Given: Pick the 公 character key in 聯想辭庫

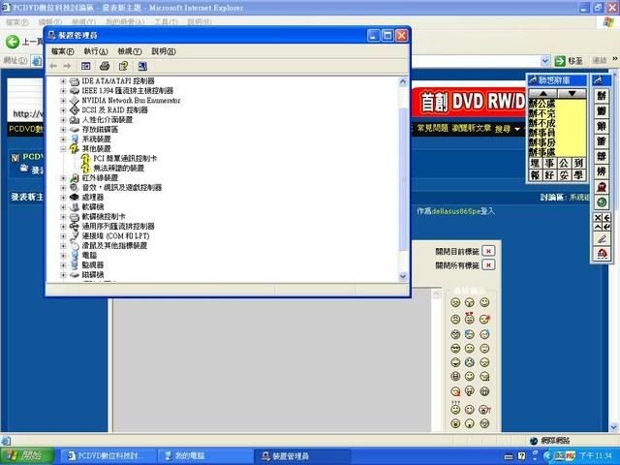Looking at the screenshot, I should (x=564, y=163).
